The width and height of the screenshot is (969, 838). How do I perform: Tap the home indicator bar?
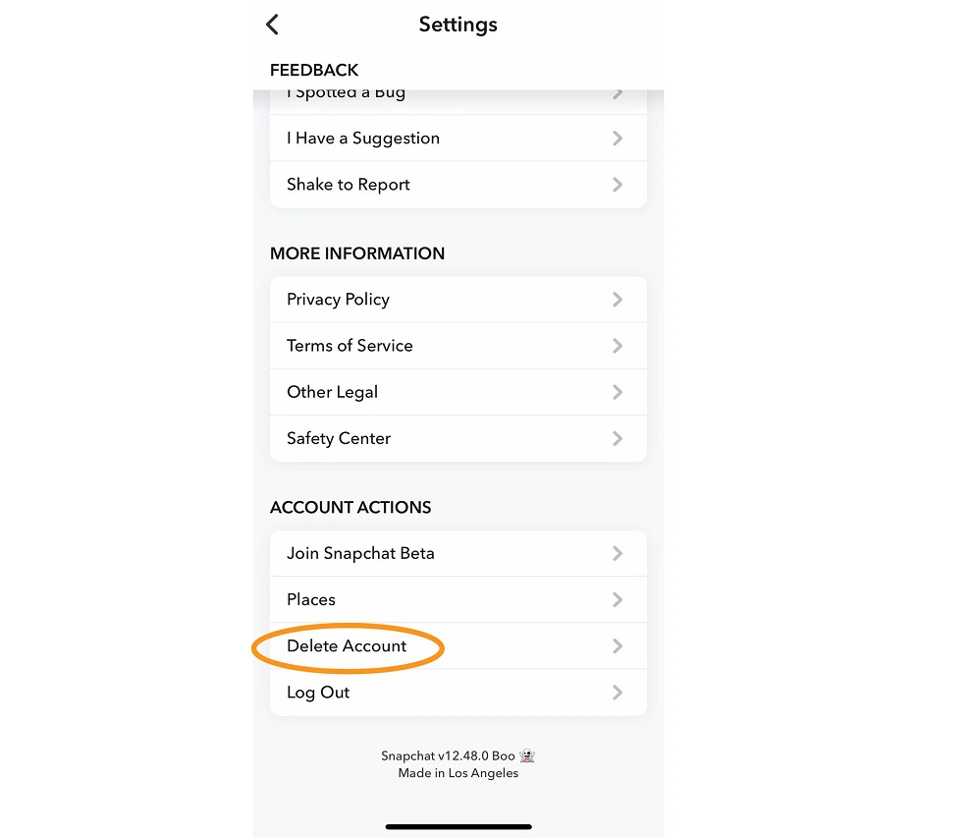tap(458, 826)
